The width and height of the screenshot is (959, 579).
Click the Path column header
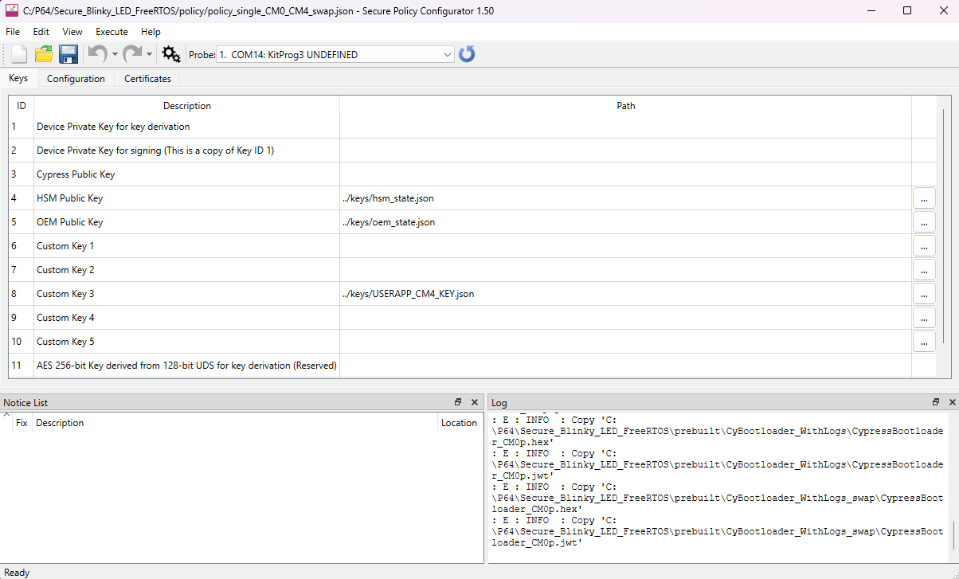[x=626, y=106]
